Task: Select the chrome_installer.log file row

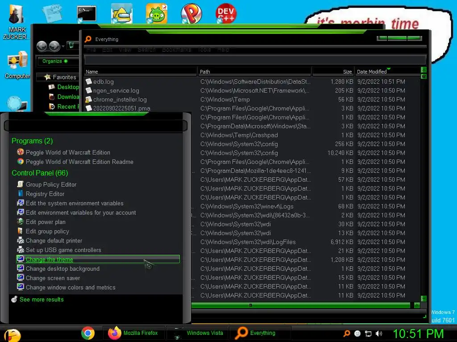Action: [252, 99]
